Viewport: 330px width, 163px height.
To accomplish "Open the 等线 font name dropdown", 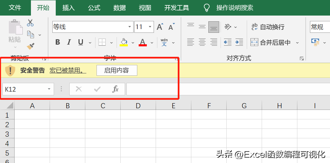I will [x=129, y=27].
